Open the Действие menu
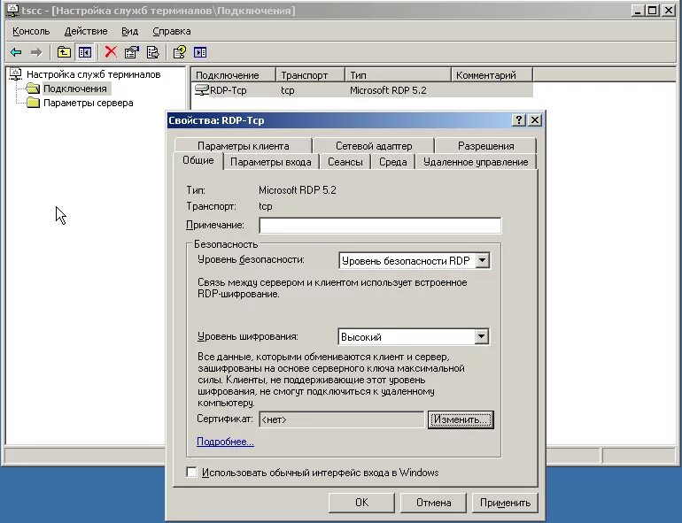Screen dimensions: 682x523 pos(86,31)
